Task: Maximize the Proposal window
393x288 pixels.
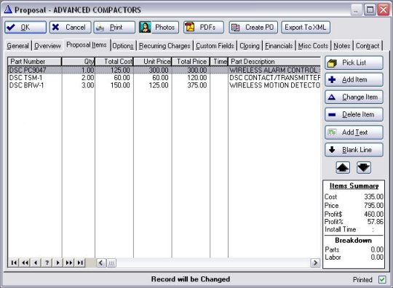Action: coord(370,10)
